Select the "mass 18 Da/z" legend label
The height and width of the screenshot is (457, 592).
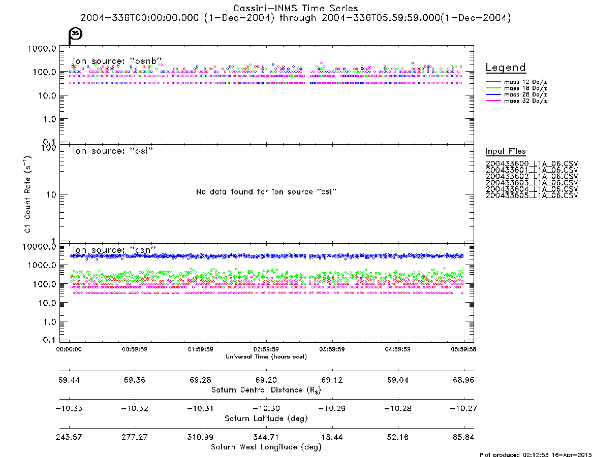point(525,88)
